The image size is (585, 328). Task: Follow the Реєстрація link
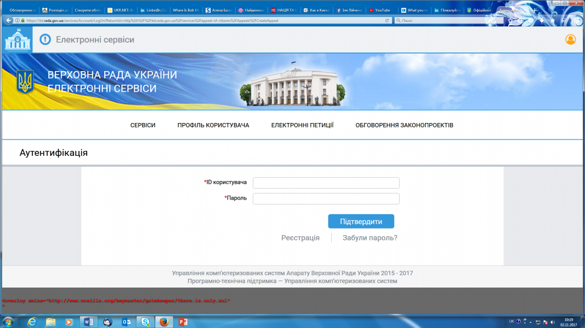coord(300,238)
